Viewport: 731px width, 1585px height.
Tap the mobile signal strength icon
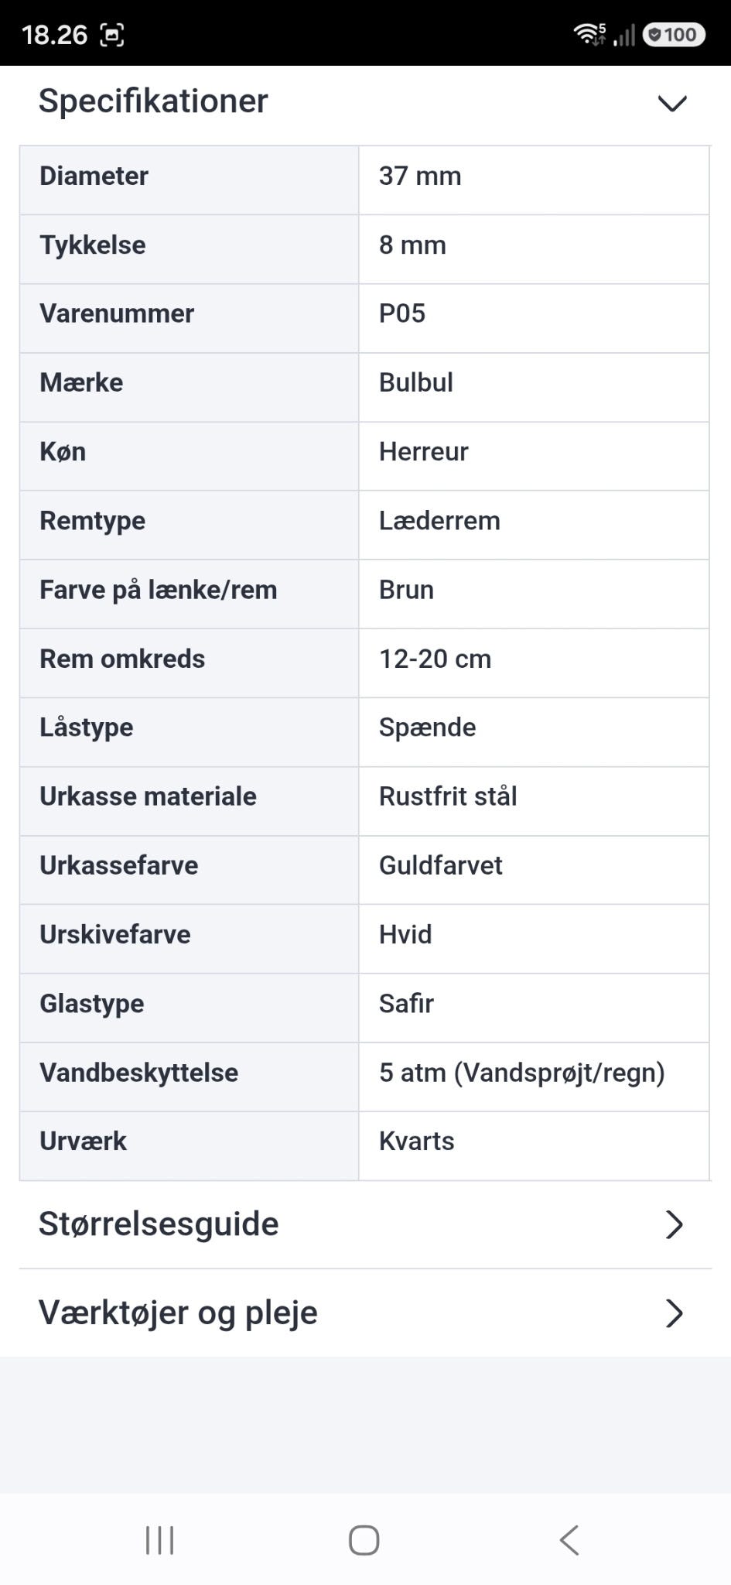tap(624, 35)
